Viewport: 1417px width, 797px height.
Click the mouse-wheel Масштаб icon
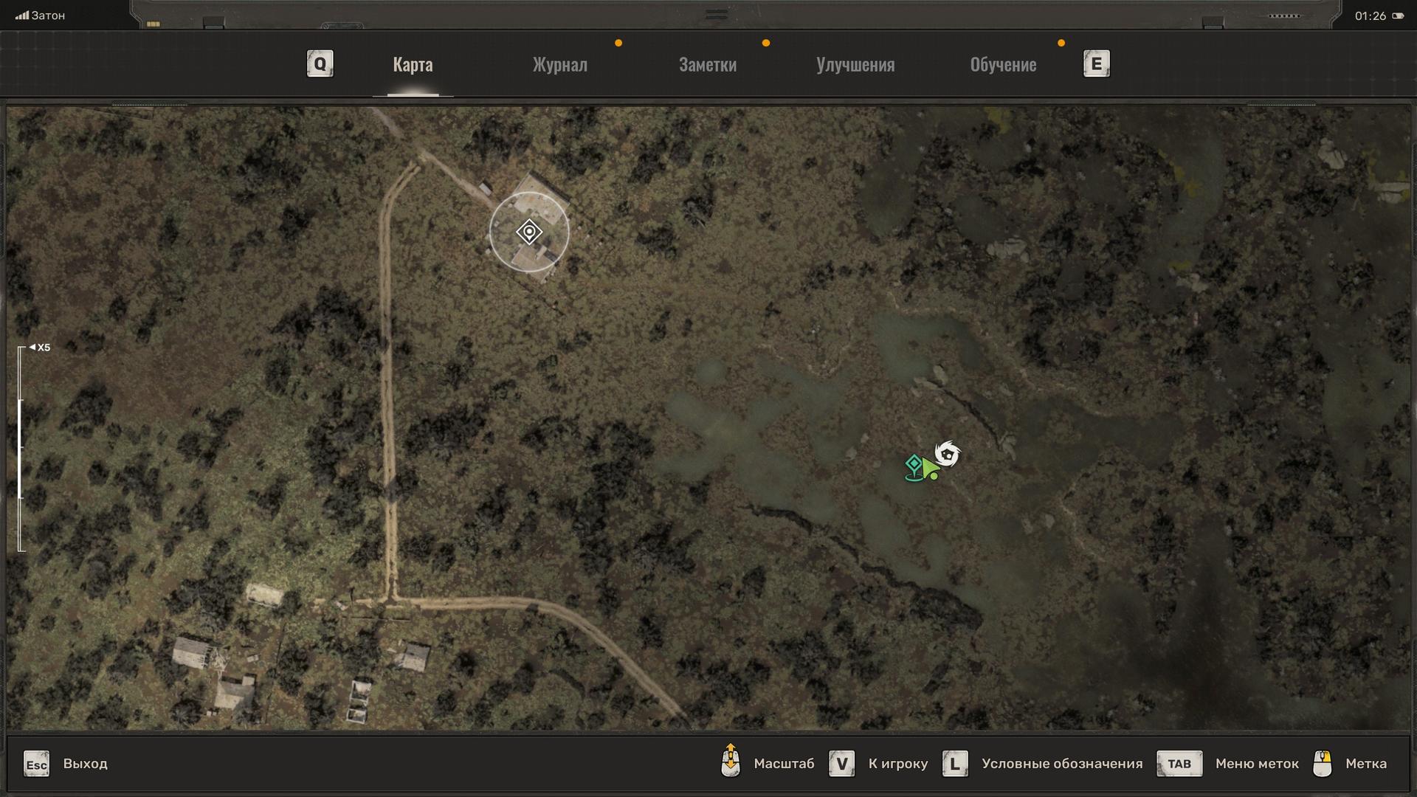pos(730,761)
